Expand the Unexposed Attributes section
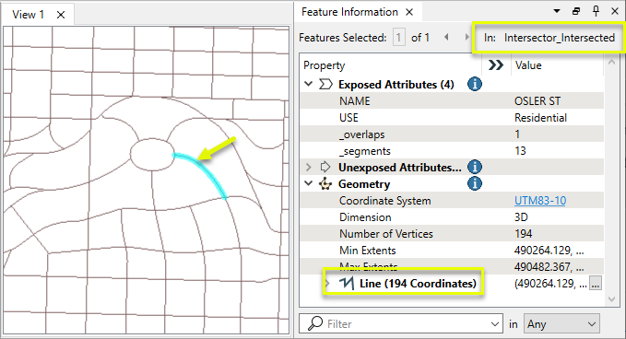Image resolution: width=626 pixels, height=339 pixels. coord(308,167)
